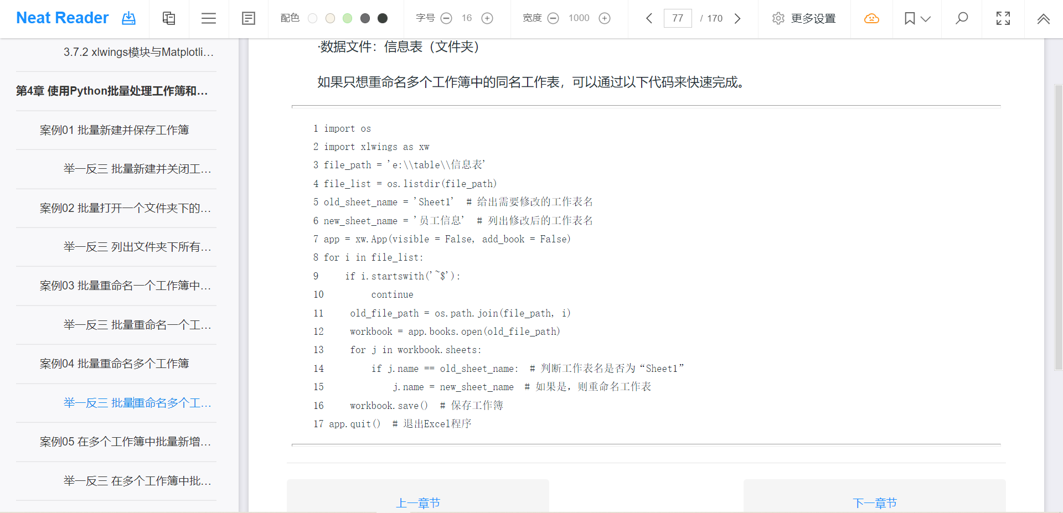
Task: Click the vertical scrollbar on right edge
Action: coord(1059,227)
